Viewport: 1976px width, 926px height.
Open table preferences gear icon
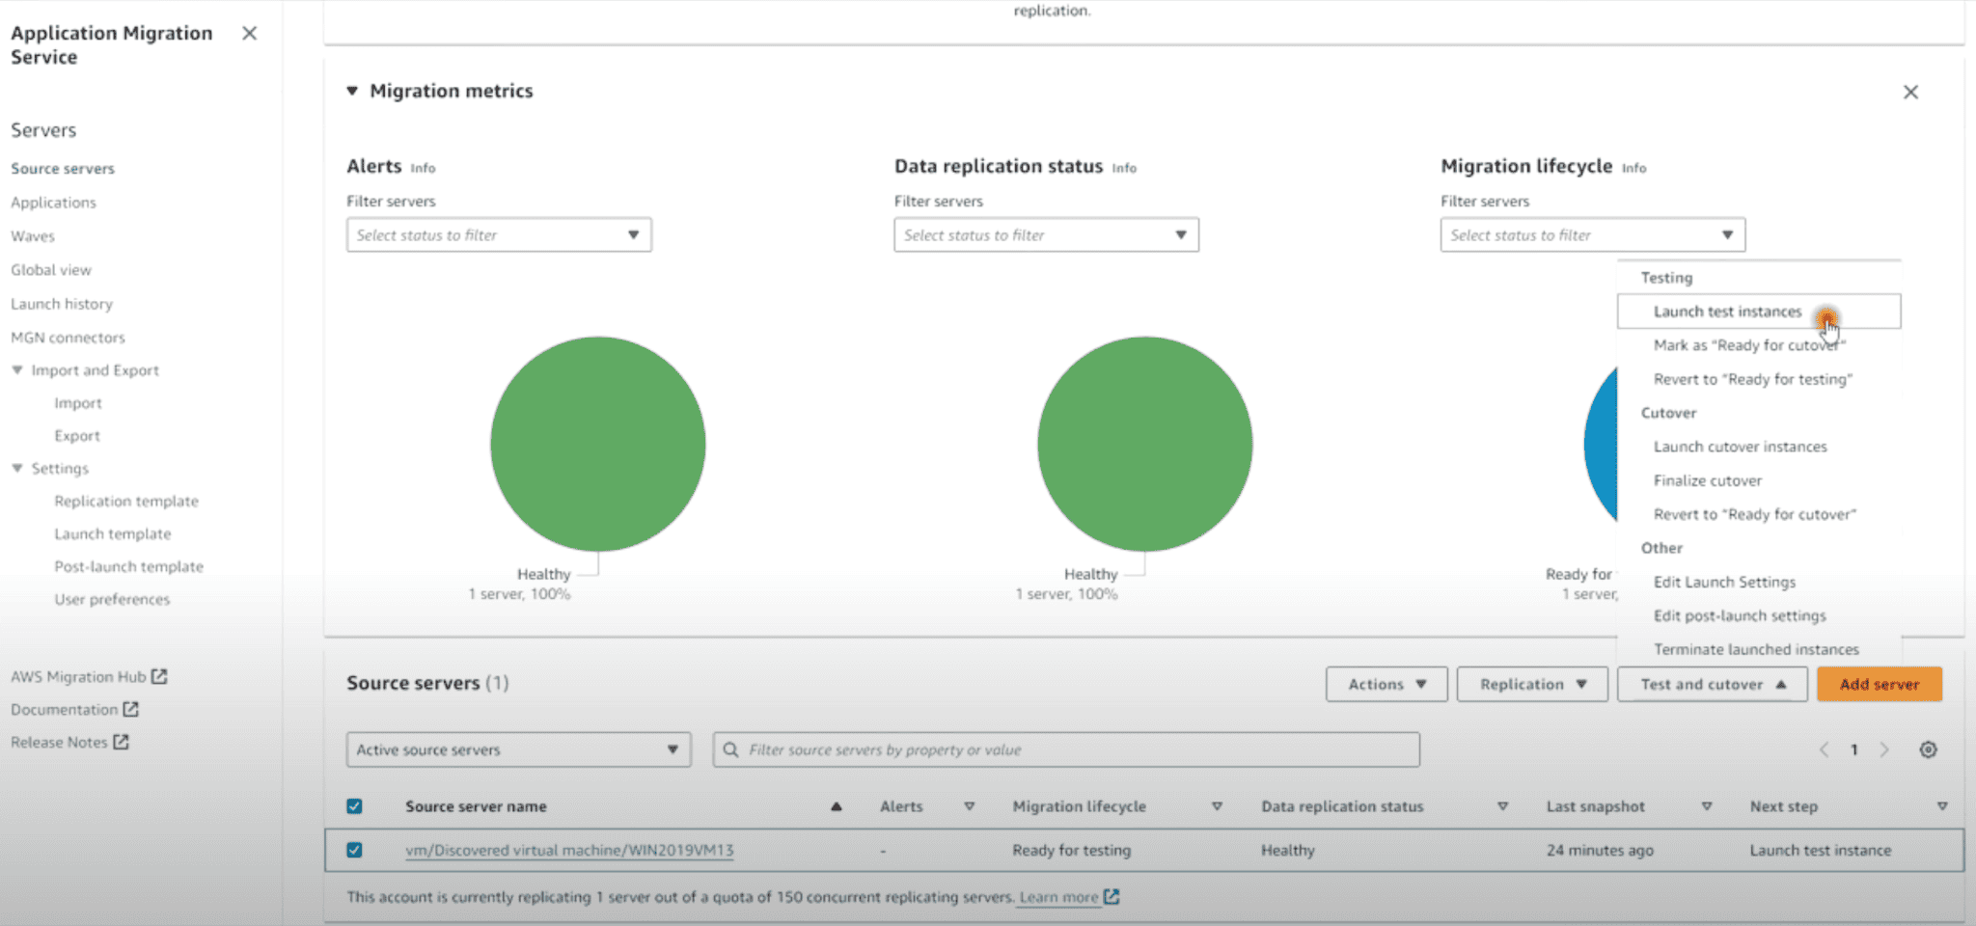pyautogui.click(x=1928, y=749)
